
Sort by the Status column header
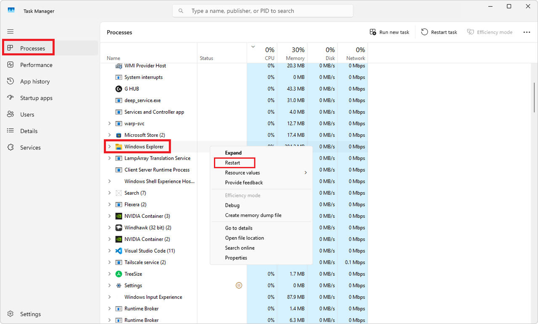pos(222,53)
